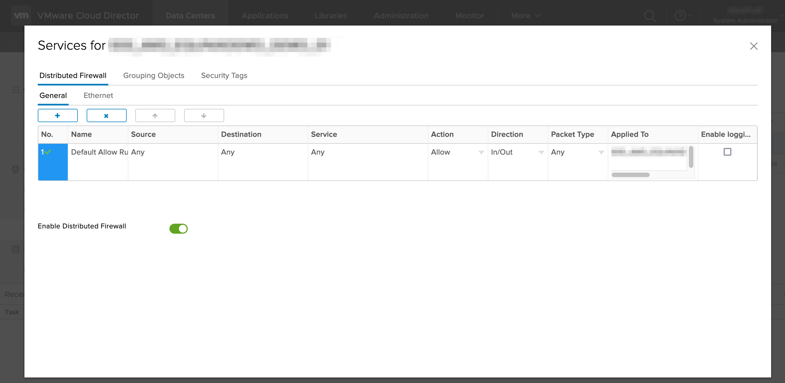Click the move rule down arrow

[x=204, y=115]
